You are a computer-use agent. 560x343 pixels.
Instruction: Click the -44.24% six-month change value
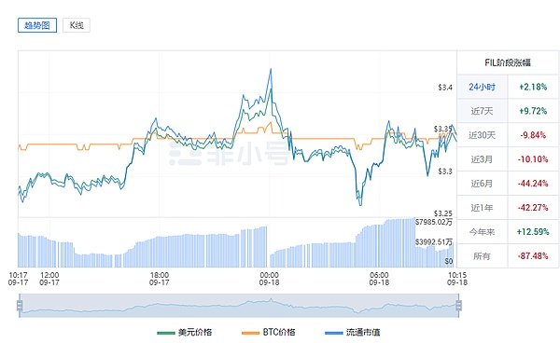coord(533,184)
